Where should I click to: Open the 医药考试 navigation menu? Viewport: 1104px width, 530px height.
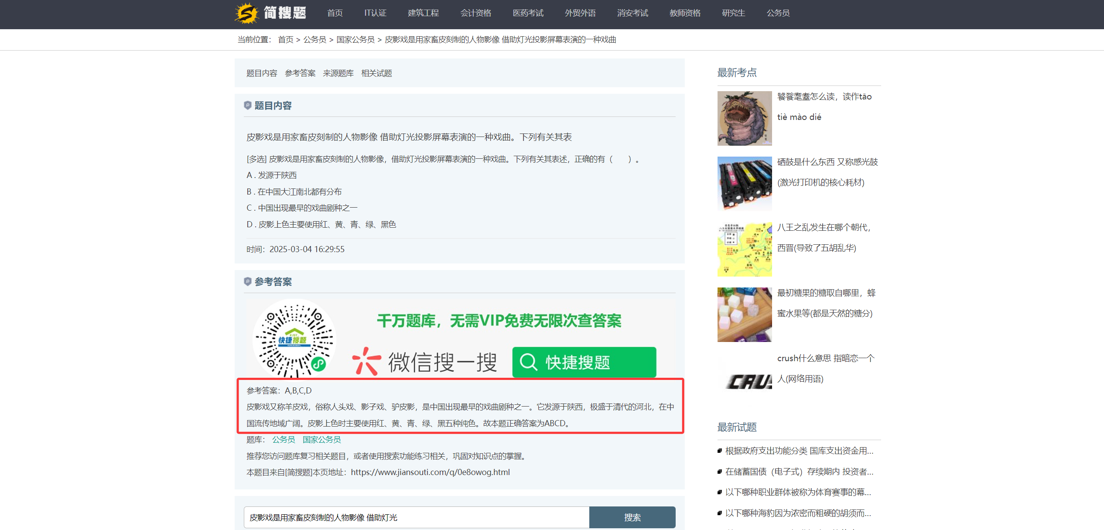[x=528, y=13]
